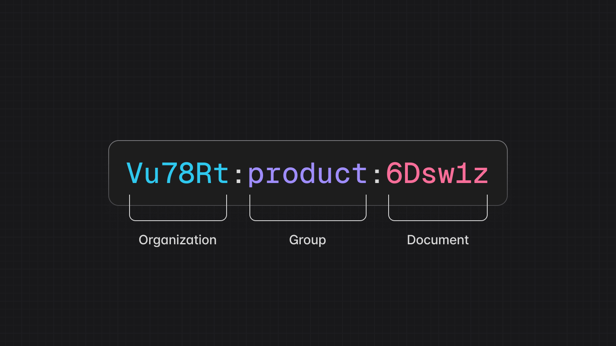The image size is (616, 346).
Task: Click the "Group" label
Action: click(307, 240)
